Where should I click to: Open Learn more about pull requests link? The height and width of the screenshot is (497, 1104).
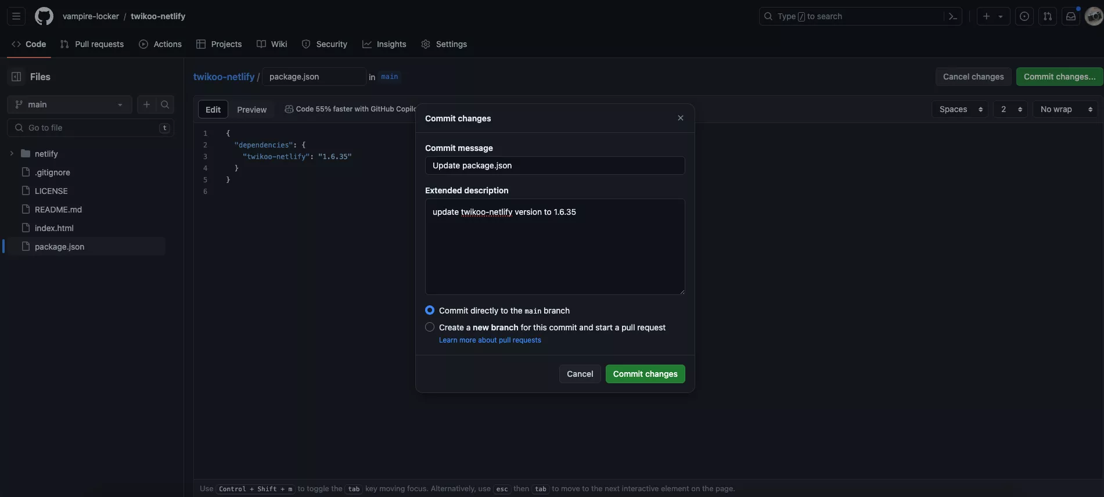[490, 340]
